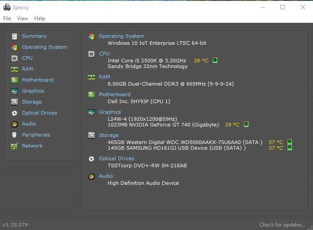Open the Help menu
The width and height of the screenshot is (313, 230).
point(40,18)
